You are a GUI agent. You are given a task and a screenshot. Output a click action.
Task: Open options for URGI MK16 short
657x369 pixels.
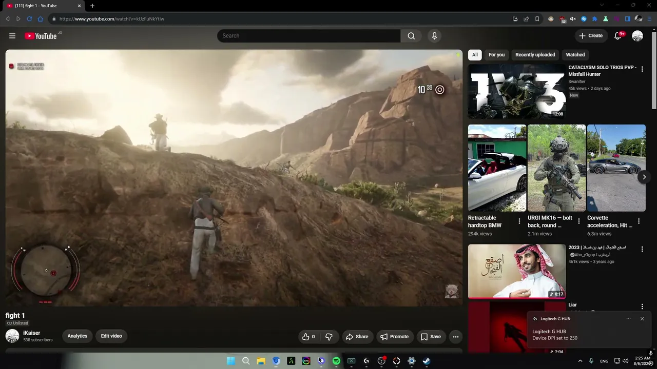coord(579,221)
